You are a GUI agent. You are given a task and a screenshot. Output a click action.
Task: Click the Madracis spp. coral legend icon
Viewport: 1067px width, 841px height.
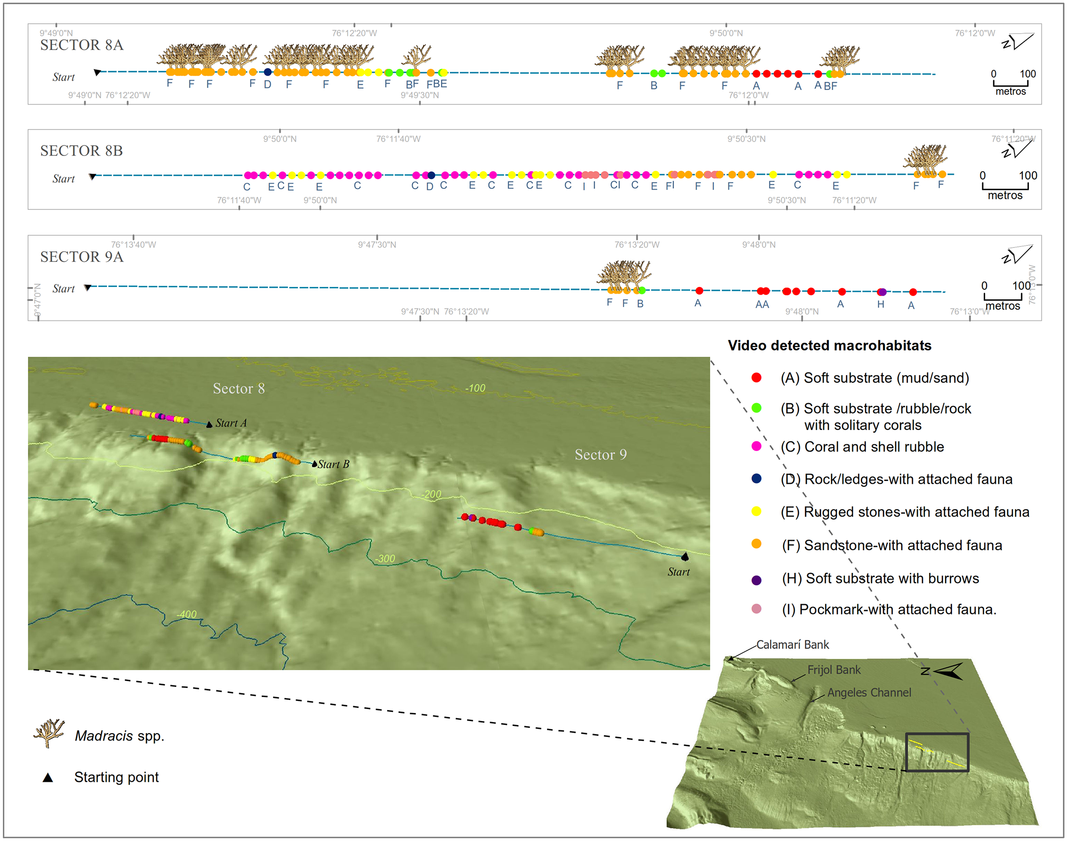coord(49,732)
